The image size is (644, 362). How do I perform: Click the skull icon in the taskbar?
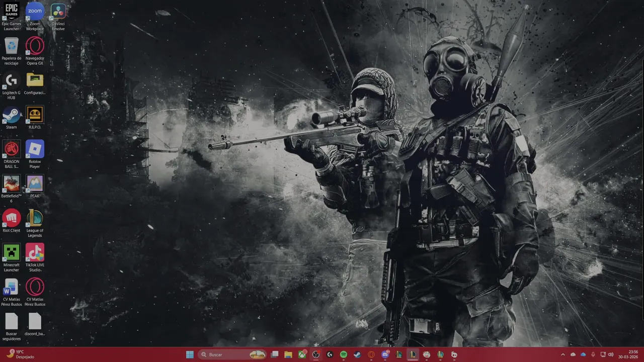454,354
